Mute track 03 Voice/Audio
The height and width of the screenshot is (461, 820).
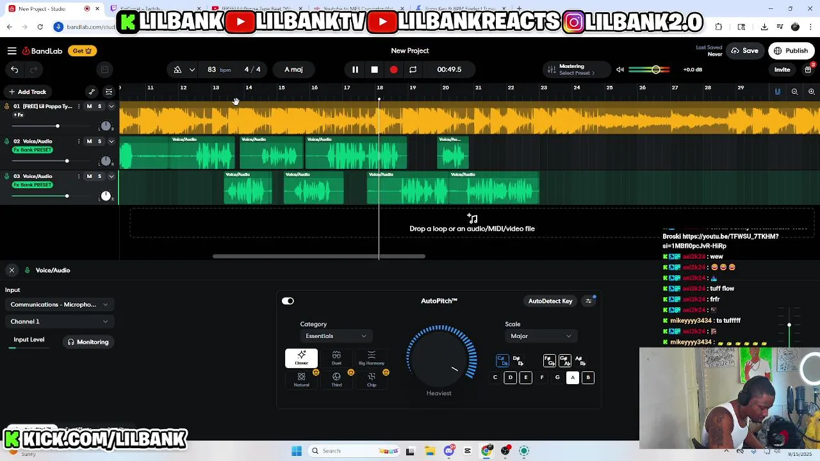tap(89, 176)
